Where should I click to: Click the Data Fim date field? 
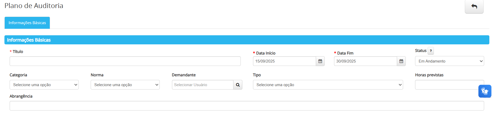click(x=365, y=61)
